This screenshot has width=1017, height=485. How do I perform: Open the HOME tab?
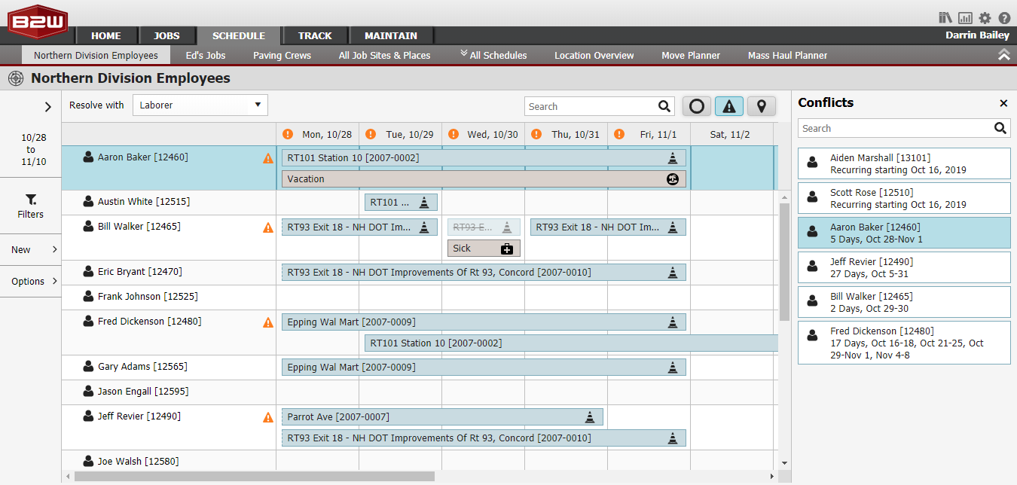[x=106, y=35]
